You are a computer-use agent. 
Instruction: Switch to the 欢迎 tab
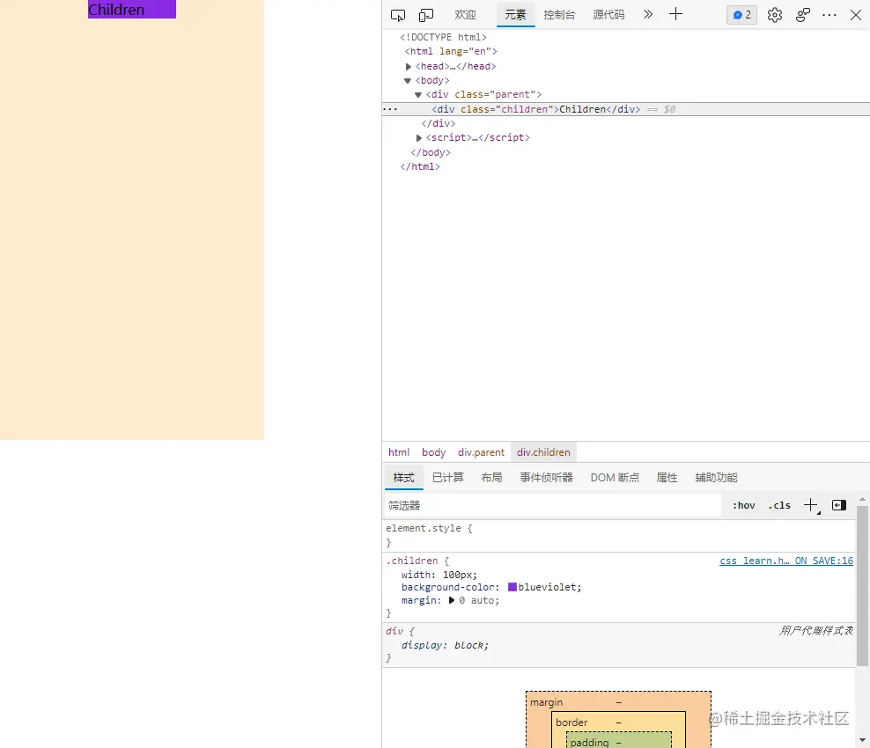[x=465, y=15]
